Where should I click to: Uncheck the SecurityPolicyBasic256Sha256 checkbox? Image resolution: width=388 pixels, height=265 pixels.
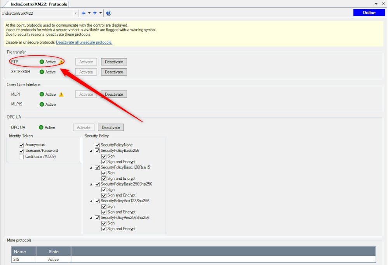click(97, 184)
